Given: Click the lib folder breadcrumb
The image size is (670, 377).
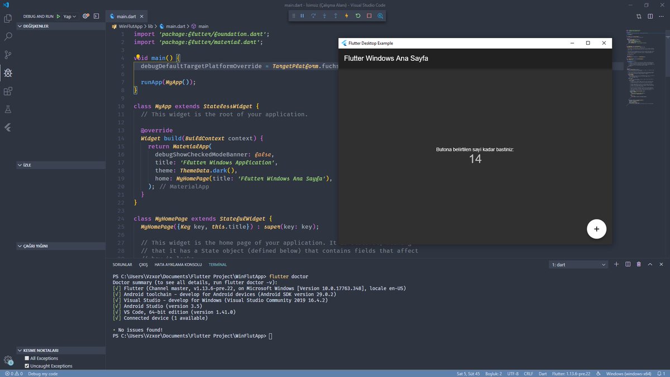Looking at the screenshot, I should (150, 26).
